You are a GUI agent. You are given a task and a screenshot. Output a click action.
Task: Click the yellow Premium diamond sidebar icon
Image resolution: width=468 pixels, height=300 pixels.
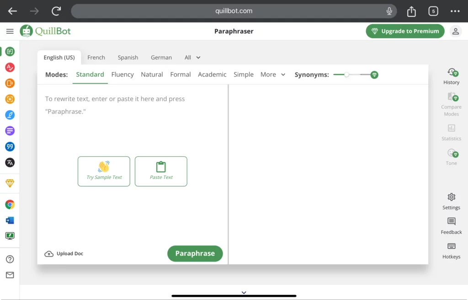pyautogui.click(x=10, y=183)
